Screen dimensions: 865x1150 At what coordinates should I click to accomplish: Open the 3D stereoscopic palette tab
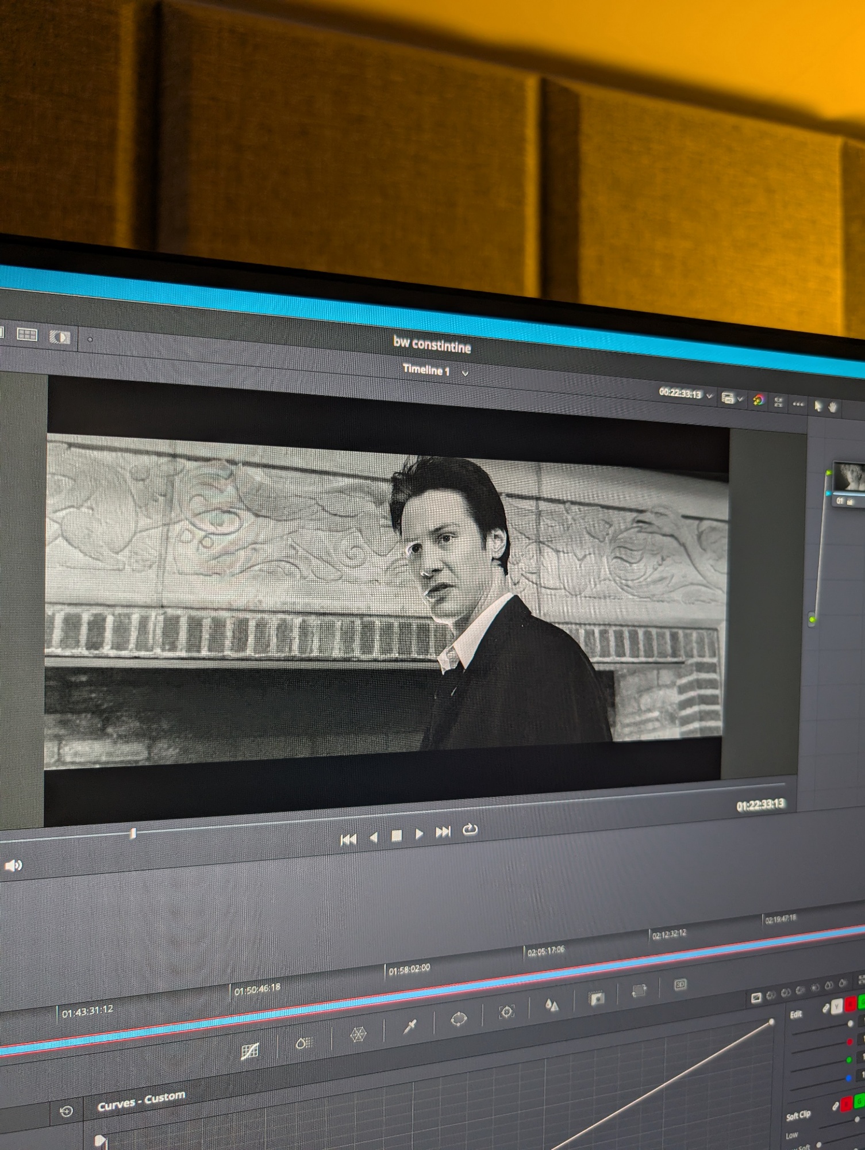[680, 985]
